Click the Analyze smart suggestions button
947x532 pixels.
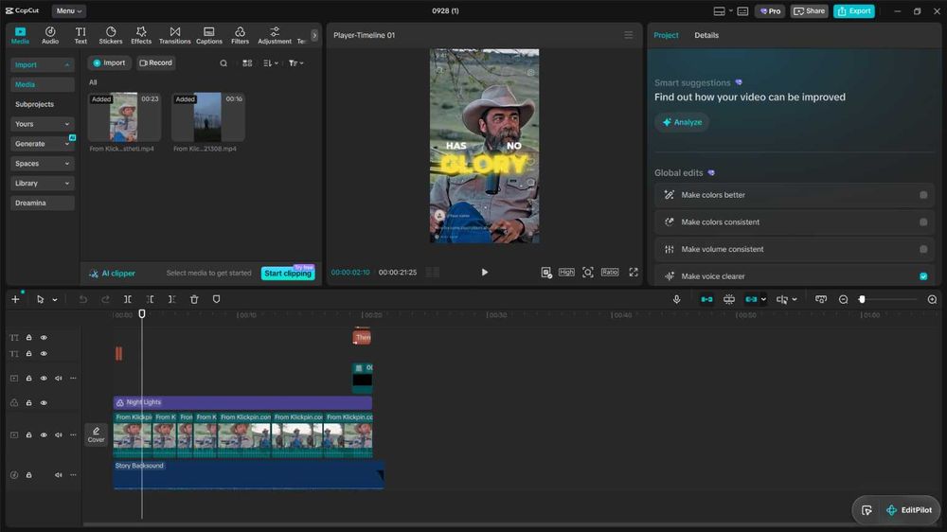click(x=682, y=122)
